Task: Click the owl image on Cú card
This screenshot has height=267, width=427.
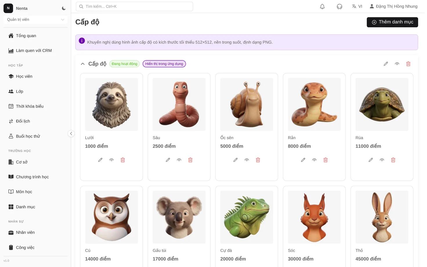Action: pos(111,217)
